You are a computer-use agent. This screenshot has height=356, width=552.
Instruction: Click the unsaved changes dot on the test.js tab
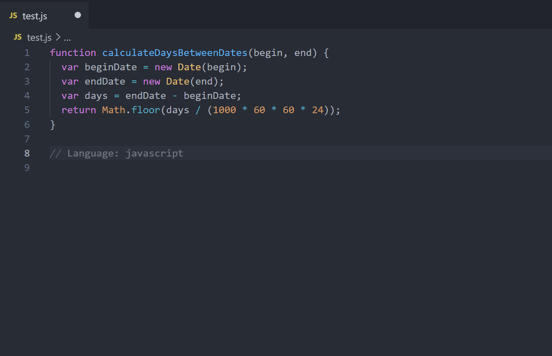(x=78, y=15)
